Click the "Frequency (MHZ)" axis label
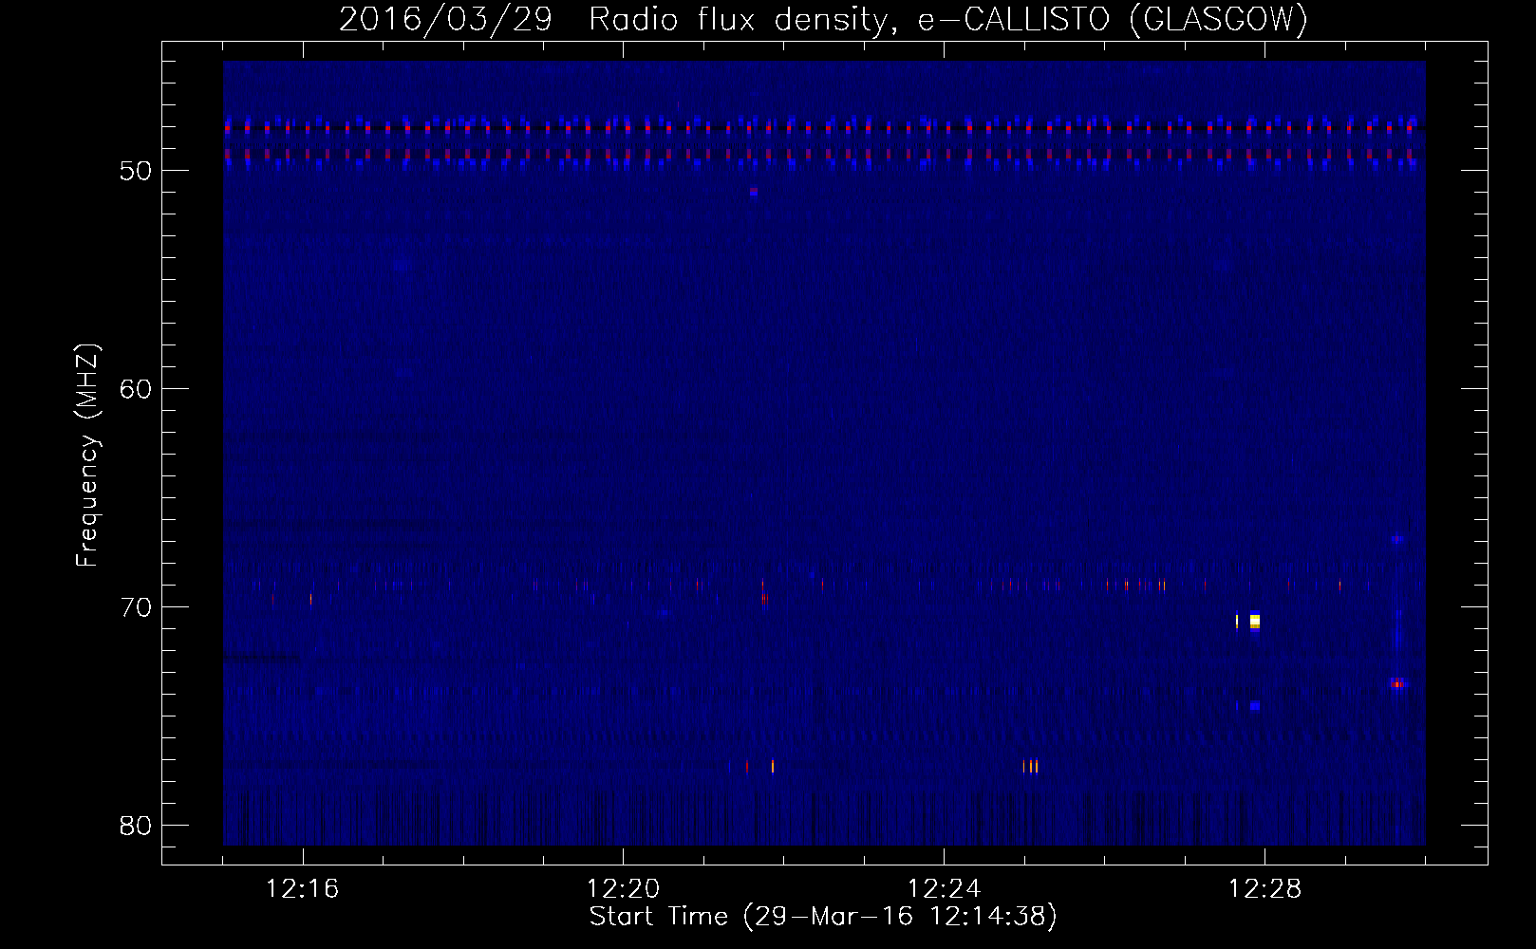 coord(87,456)
